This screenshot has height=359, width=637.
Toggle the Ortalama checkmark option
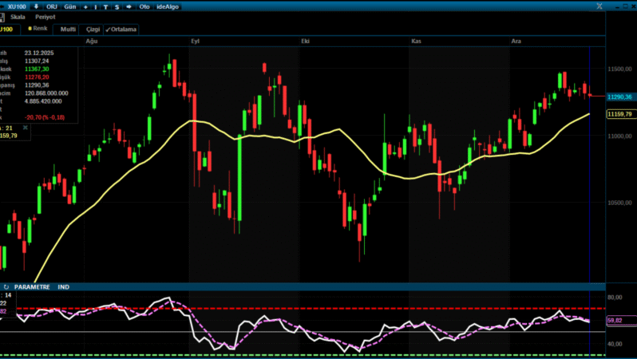coord(121,30)
